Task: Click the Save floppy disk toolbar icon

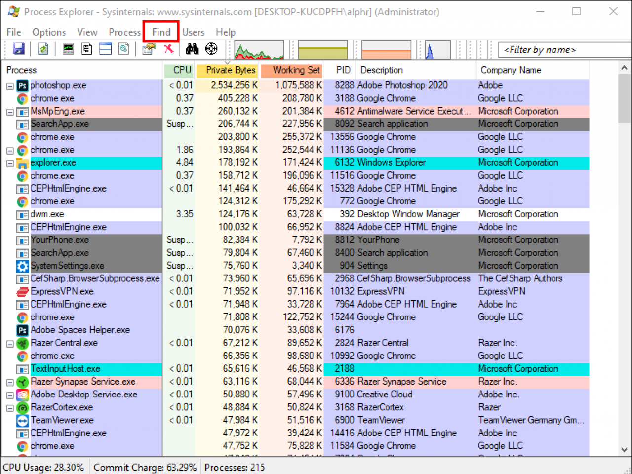Action: click(x=19, y=49)
